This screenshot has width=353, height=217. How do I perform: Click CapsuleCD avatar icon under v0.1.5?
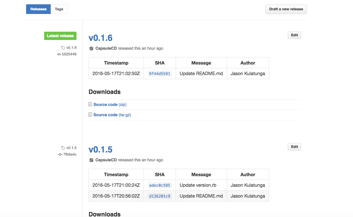(x=91, y=160)
